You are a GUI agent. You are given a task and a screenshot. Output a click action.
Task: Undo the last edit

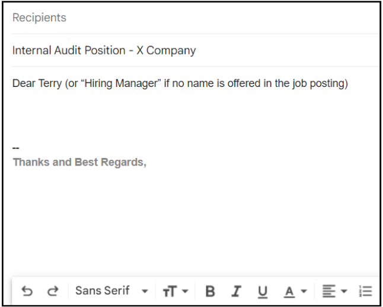27,291
